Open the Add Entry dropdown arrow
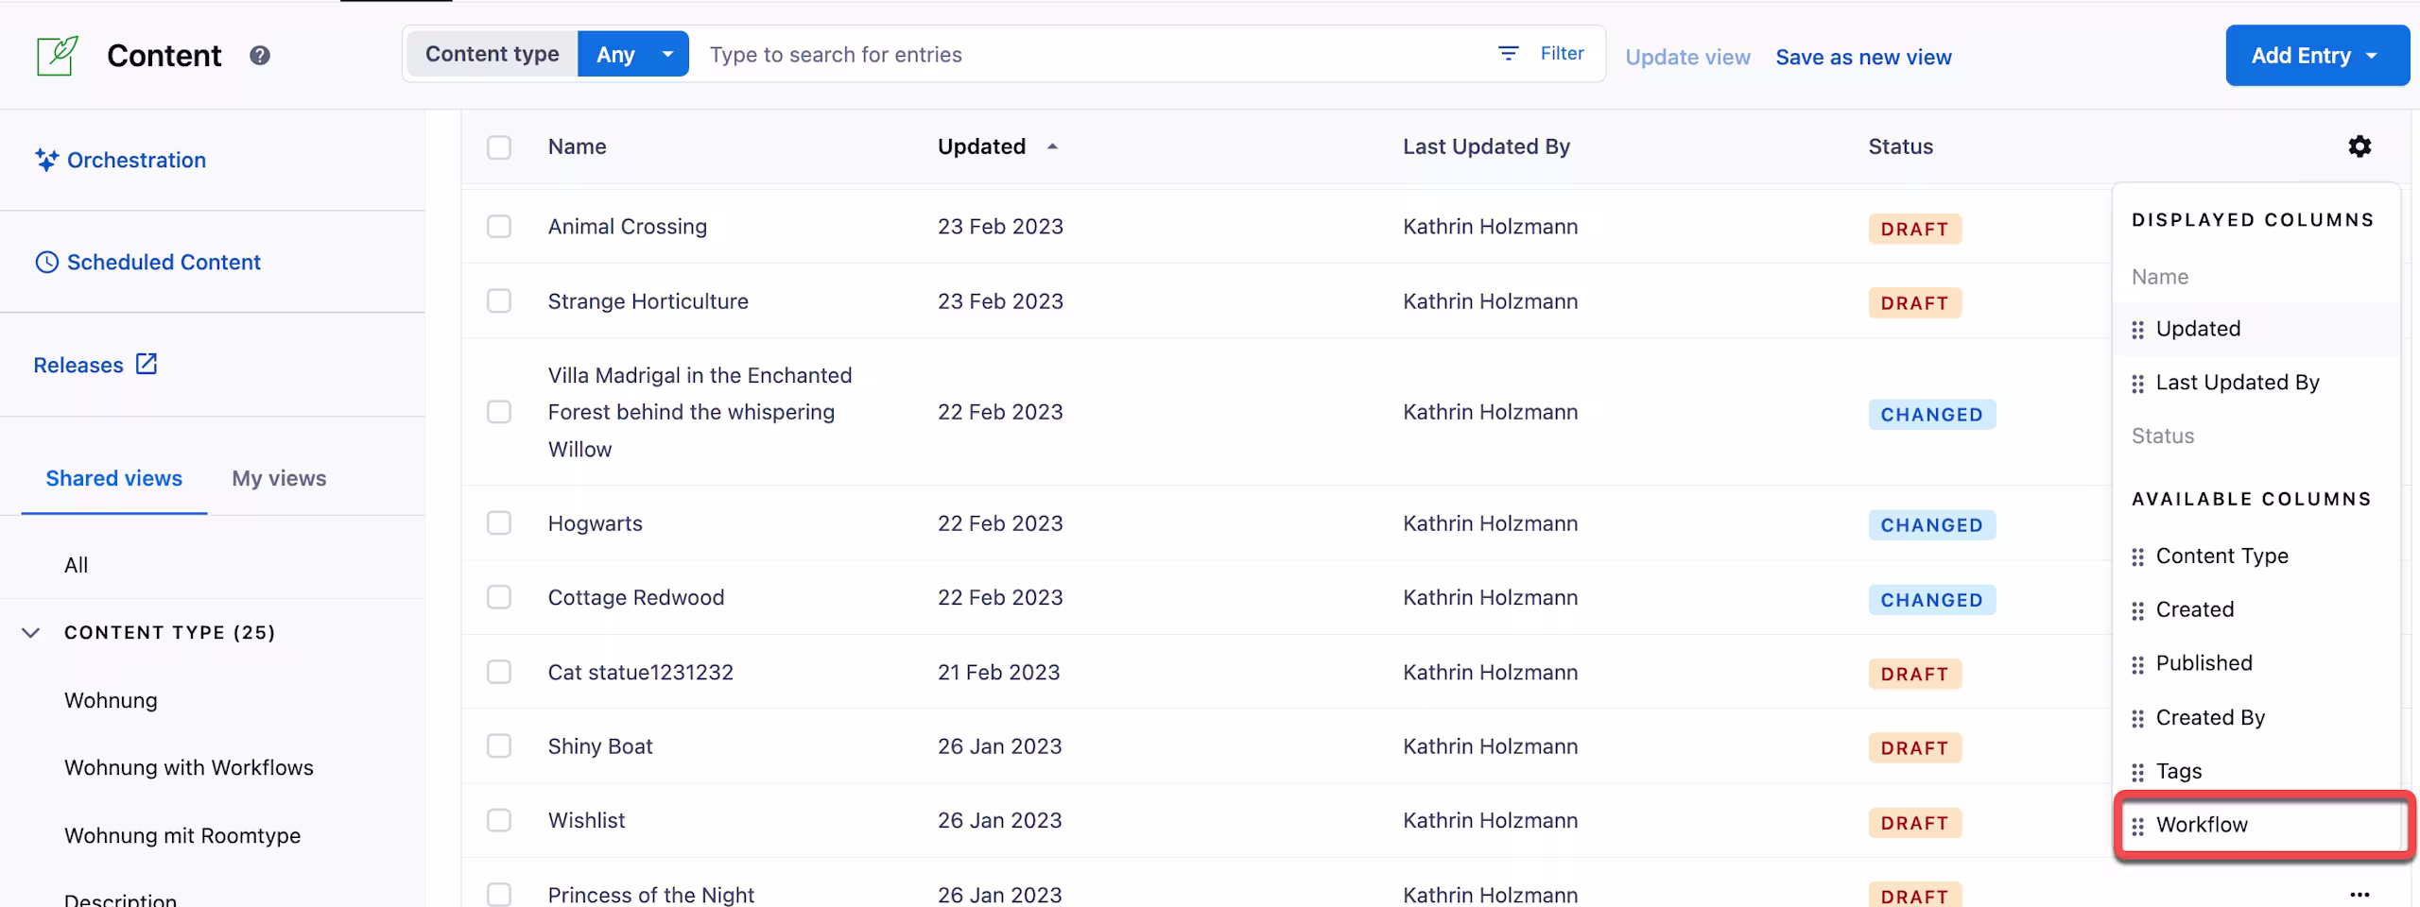Viewport: 2420px width, 907px height. click(x=2372, y=56)
